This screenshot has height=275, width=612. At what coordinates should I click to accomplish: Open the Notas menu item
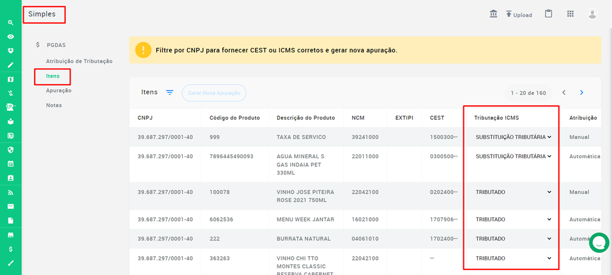54,105
